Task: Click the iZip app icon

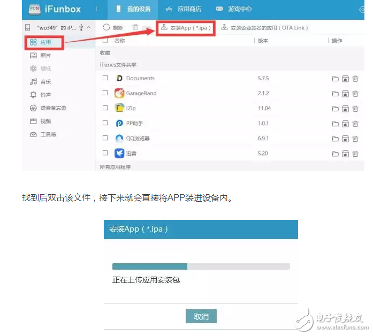Action: pos(119,108)
